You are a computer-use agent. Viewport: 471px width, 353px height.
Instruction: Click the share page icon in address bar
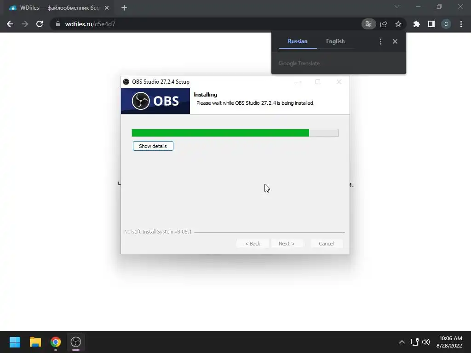tap(384, 24)
